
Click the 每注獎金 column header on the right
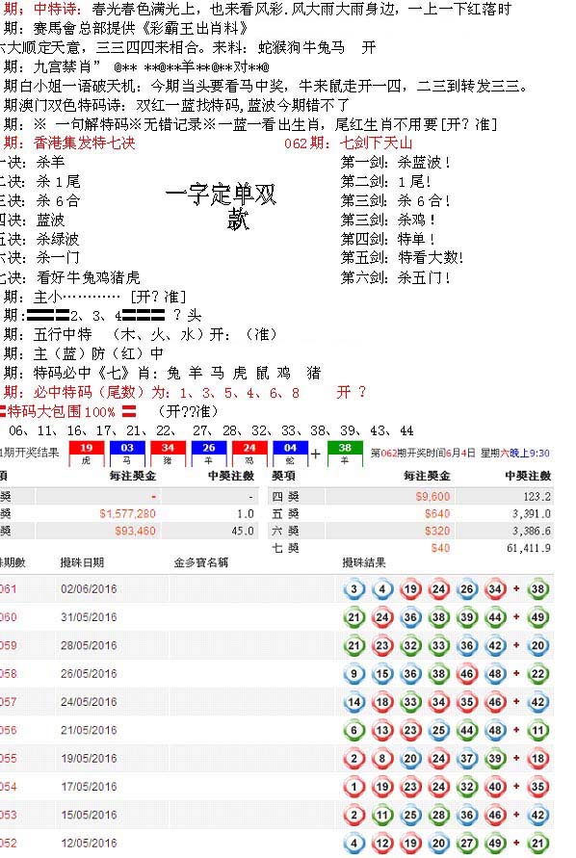(427, 476)
